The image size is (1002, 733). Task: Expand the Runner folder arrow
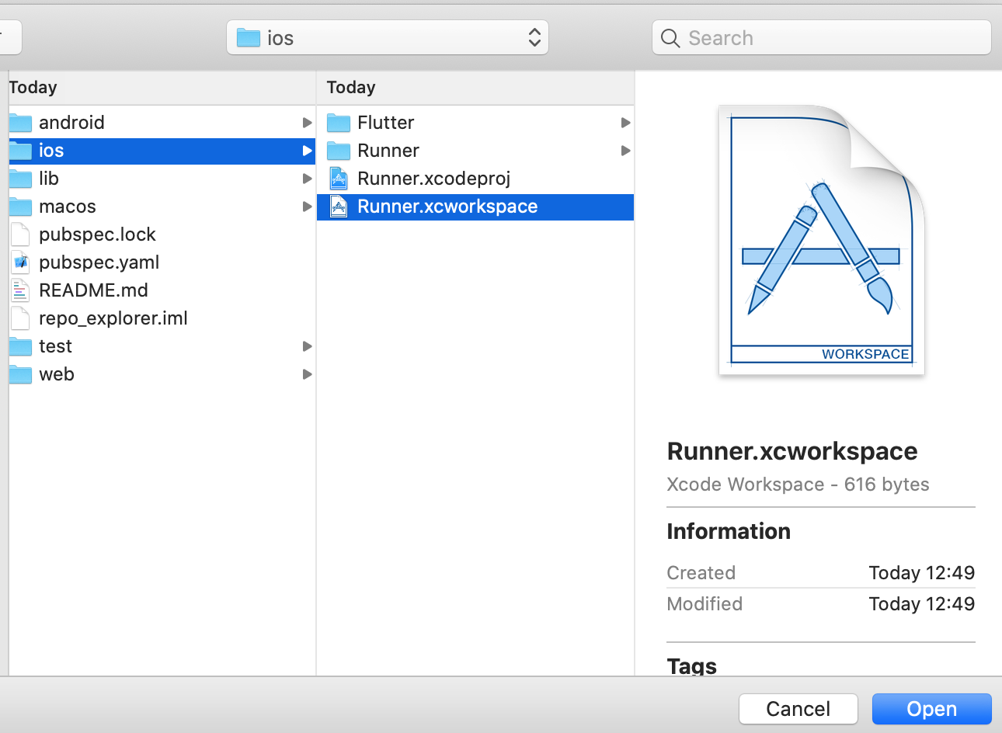pos(626,151)
